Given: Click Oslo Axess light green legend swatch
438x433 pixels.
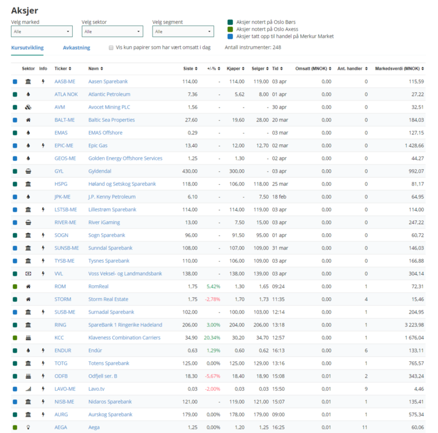Looking at the screenshot, I should [230, 29].
